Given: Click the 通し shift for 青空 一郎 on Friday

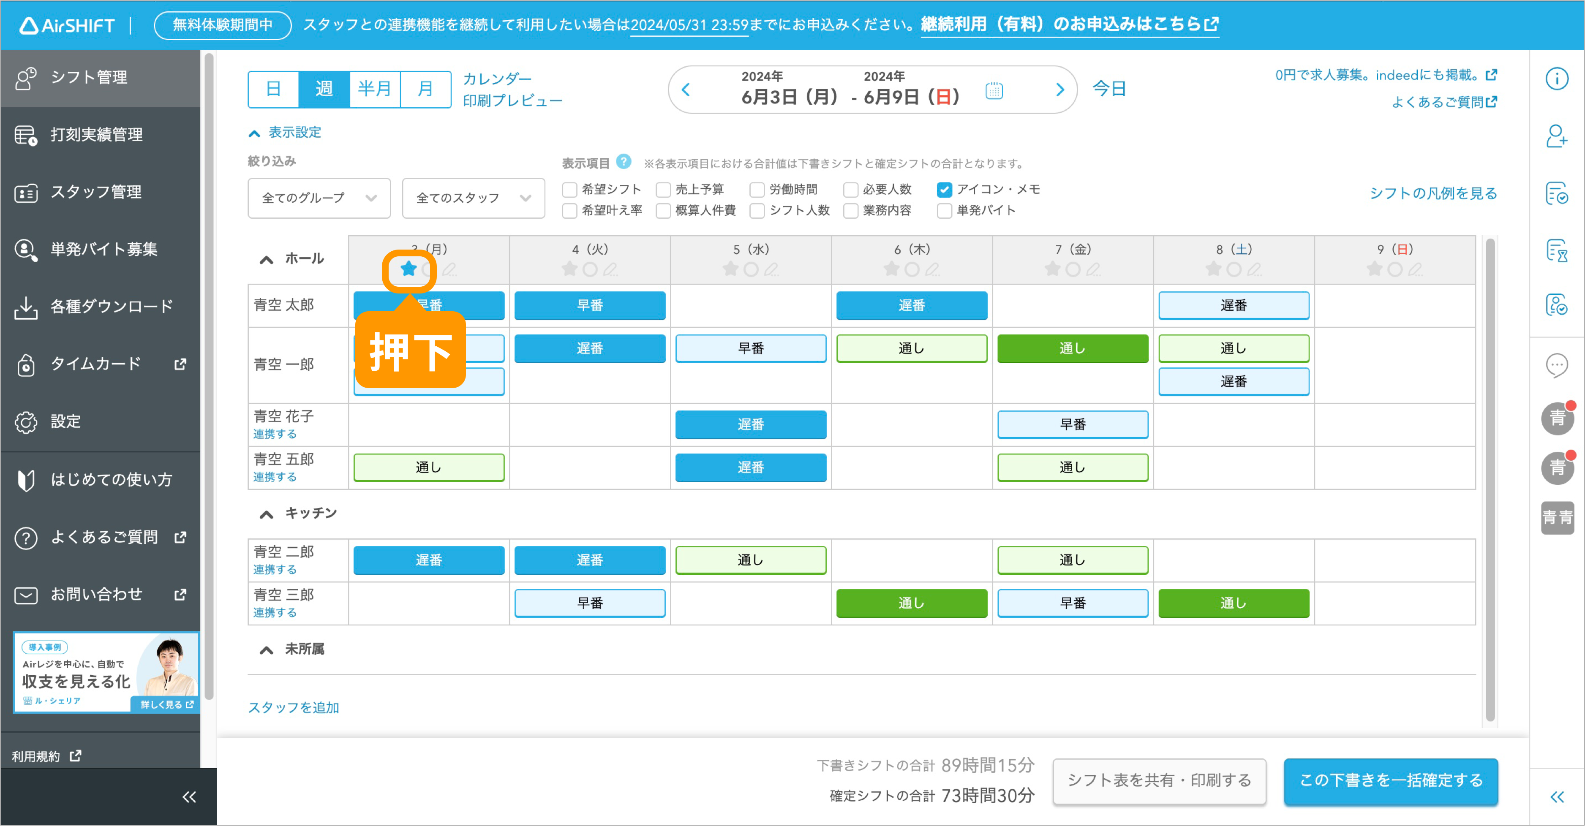Looking at the screenshot, I should [1073, 349].
